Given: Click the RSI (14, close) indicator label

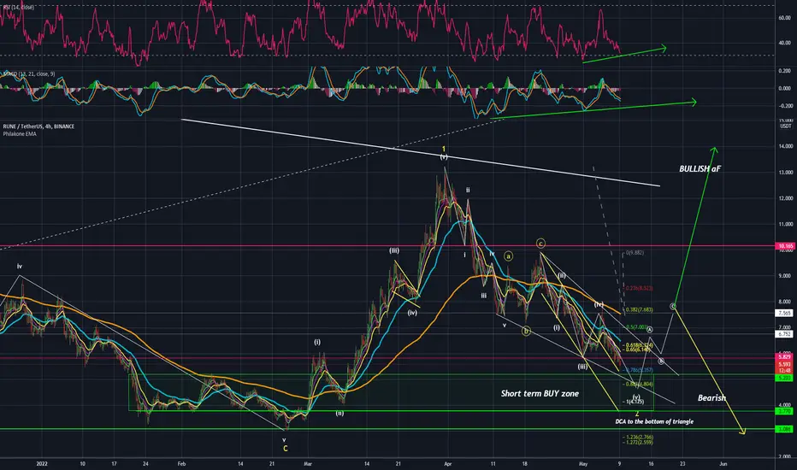Looking at the screenshot, I should (x=19, y=8).
